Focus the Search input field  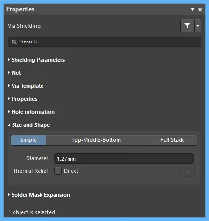click(104, 42)
